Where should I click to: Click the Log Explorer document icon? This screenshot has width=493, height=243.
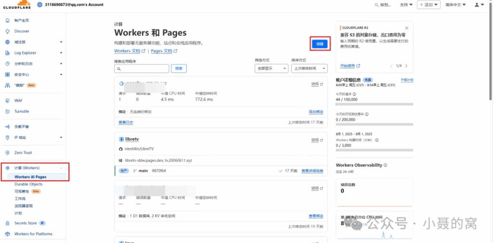(8, 53)
